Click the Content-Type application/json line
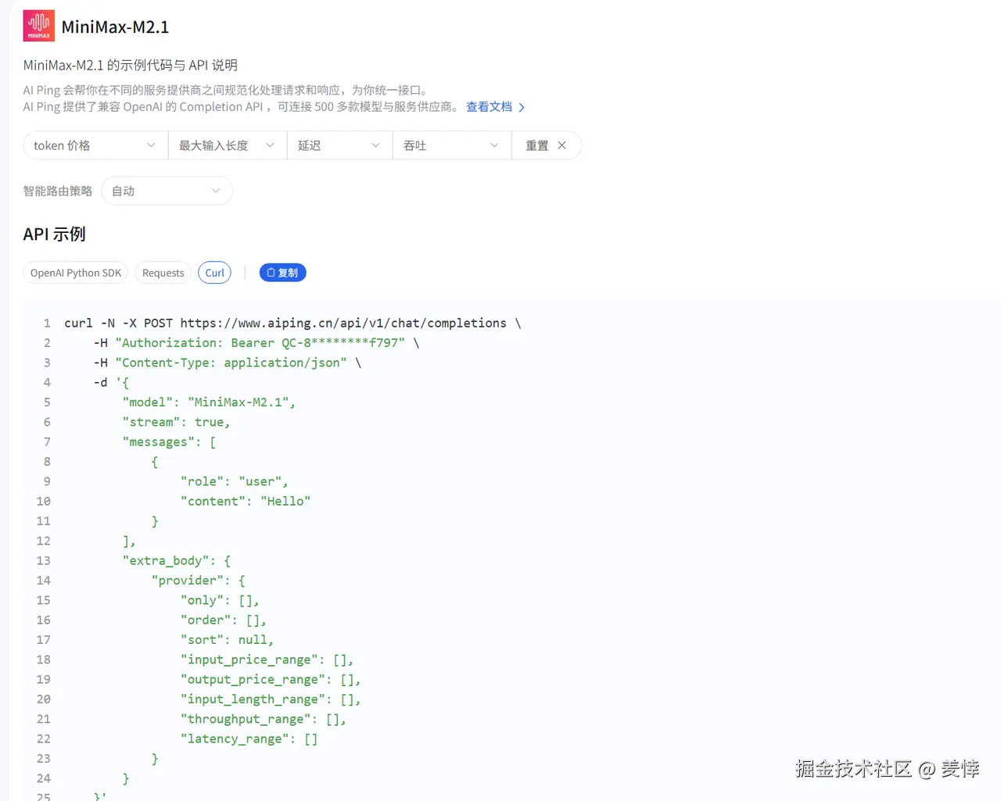The height and width of the screenshot is (801, 1001). click(x=227, y=363)
